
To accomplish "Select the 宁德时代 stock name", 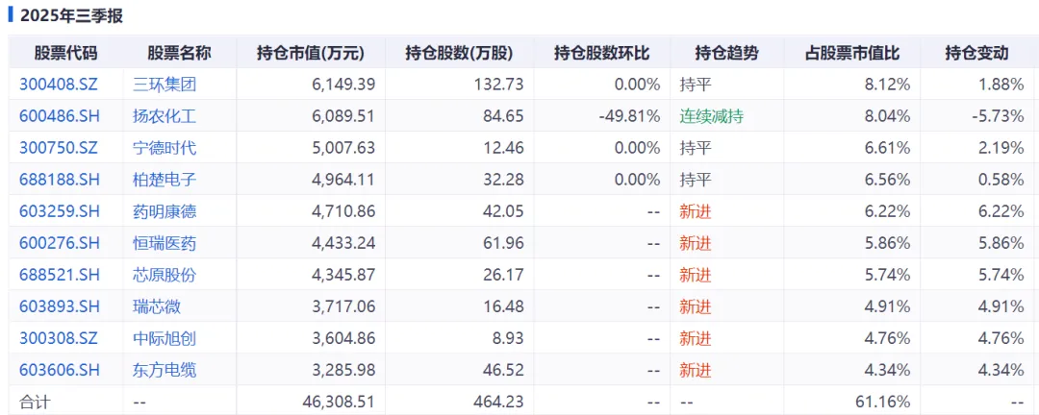I will [x=165, y=148].
